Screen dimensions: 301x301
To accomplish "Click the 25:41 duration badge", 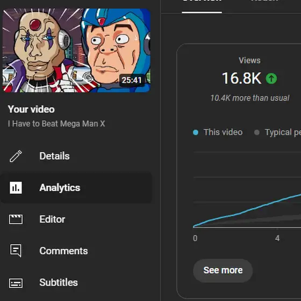I will coord(132,80).
